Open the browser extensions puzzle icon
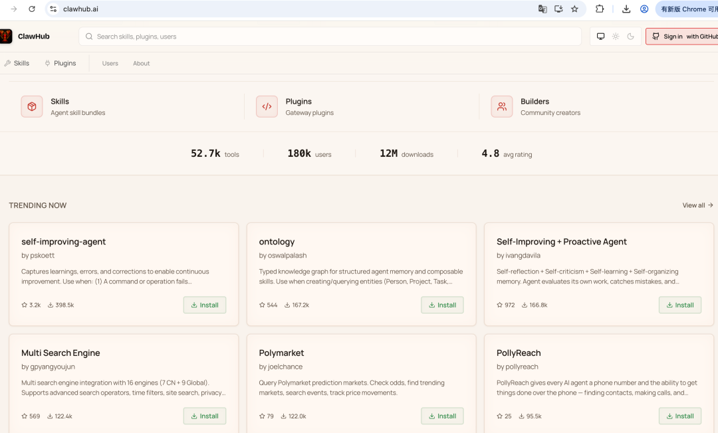This screenshot has width=718, height=433. [600, 9]
